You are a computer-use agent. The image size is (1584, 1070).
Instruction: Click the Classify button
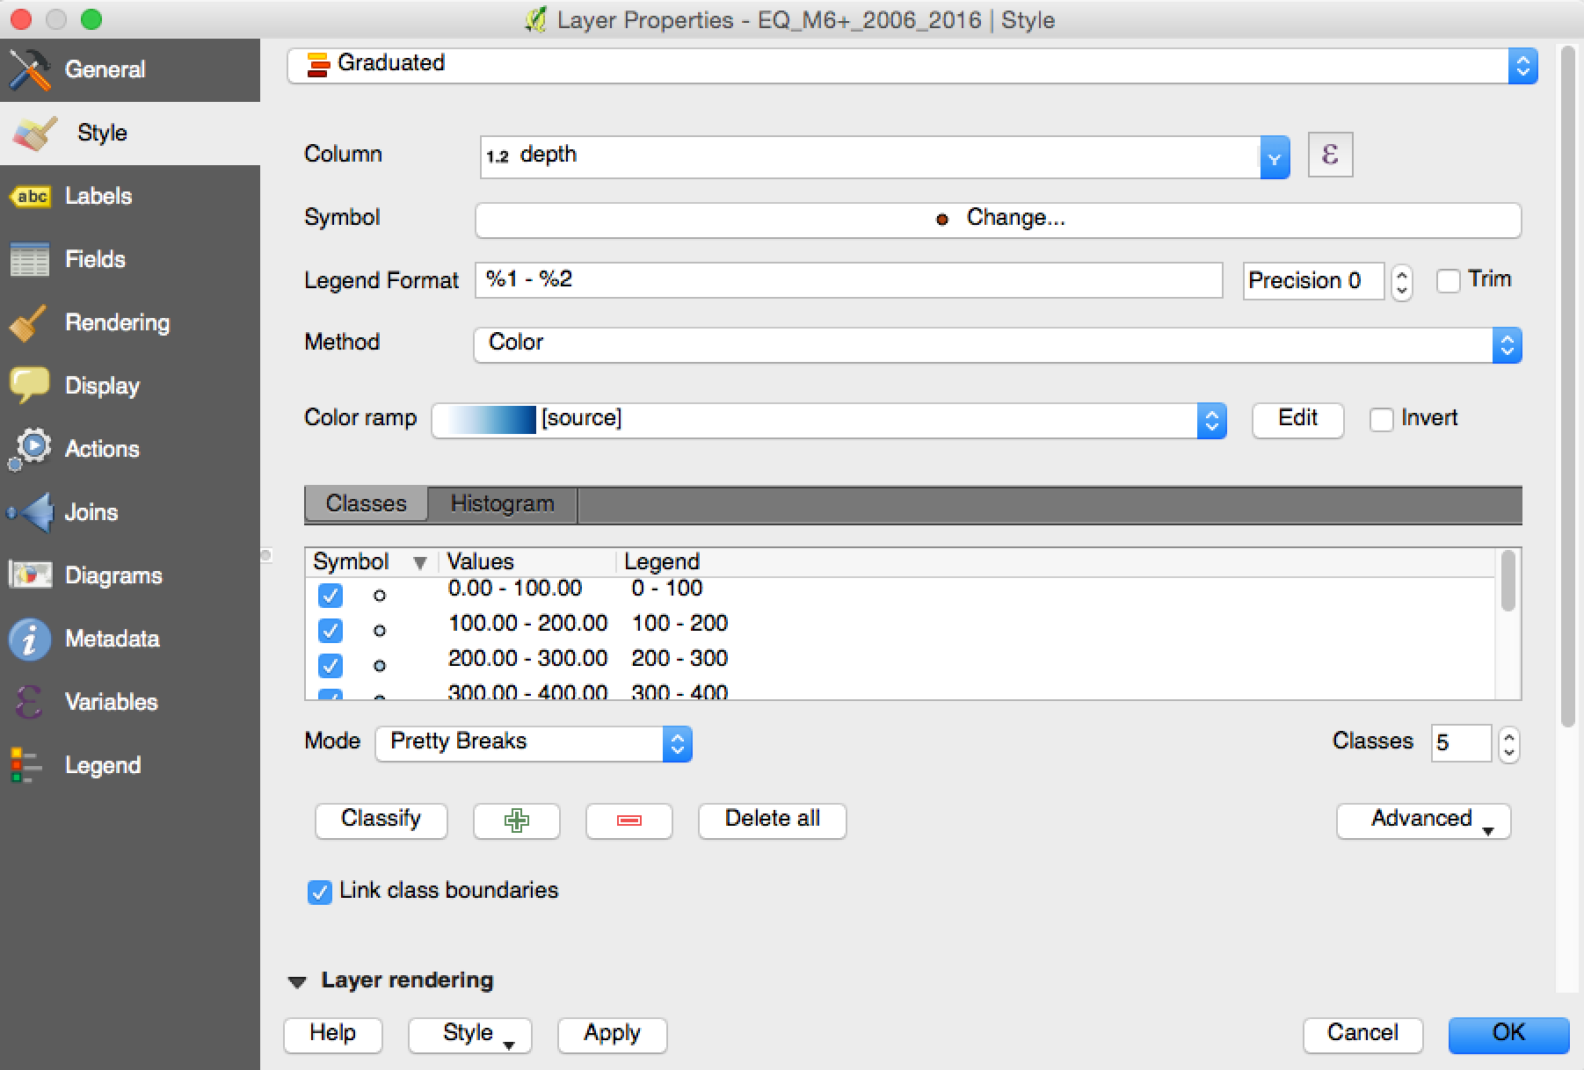point(381,821)
